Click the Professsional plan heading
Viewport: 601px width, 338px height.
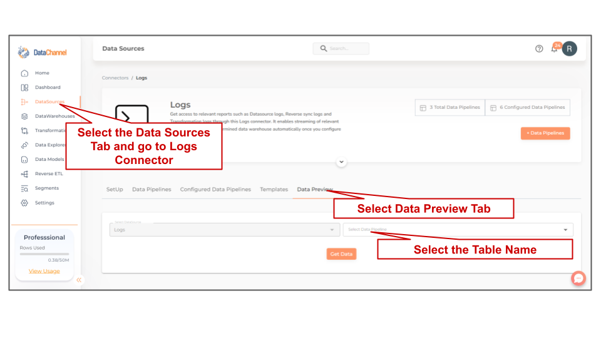click(44, 237)
